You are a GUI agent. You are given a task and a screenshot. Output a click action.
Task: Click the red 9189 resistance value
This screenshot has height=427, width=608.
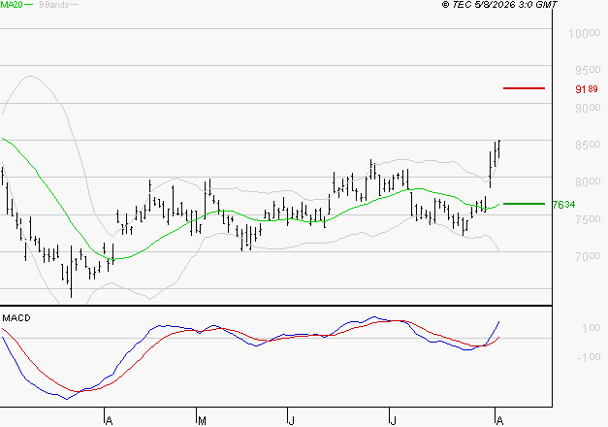tap(587, 89)
